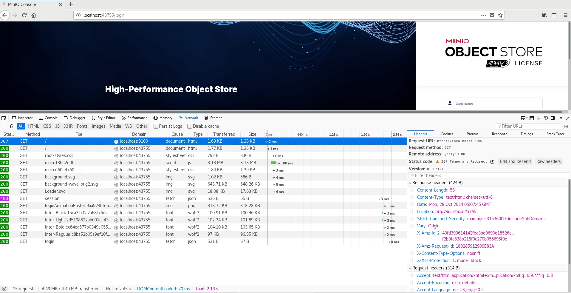Image resolution: width=571 pixels, height=293 pixels.
Task: Filter requests by Media
Action: click(x=115, y=126)
